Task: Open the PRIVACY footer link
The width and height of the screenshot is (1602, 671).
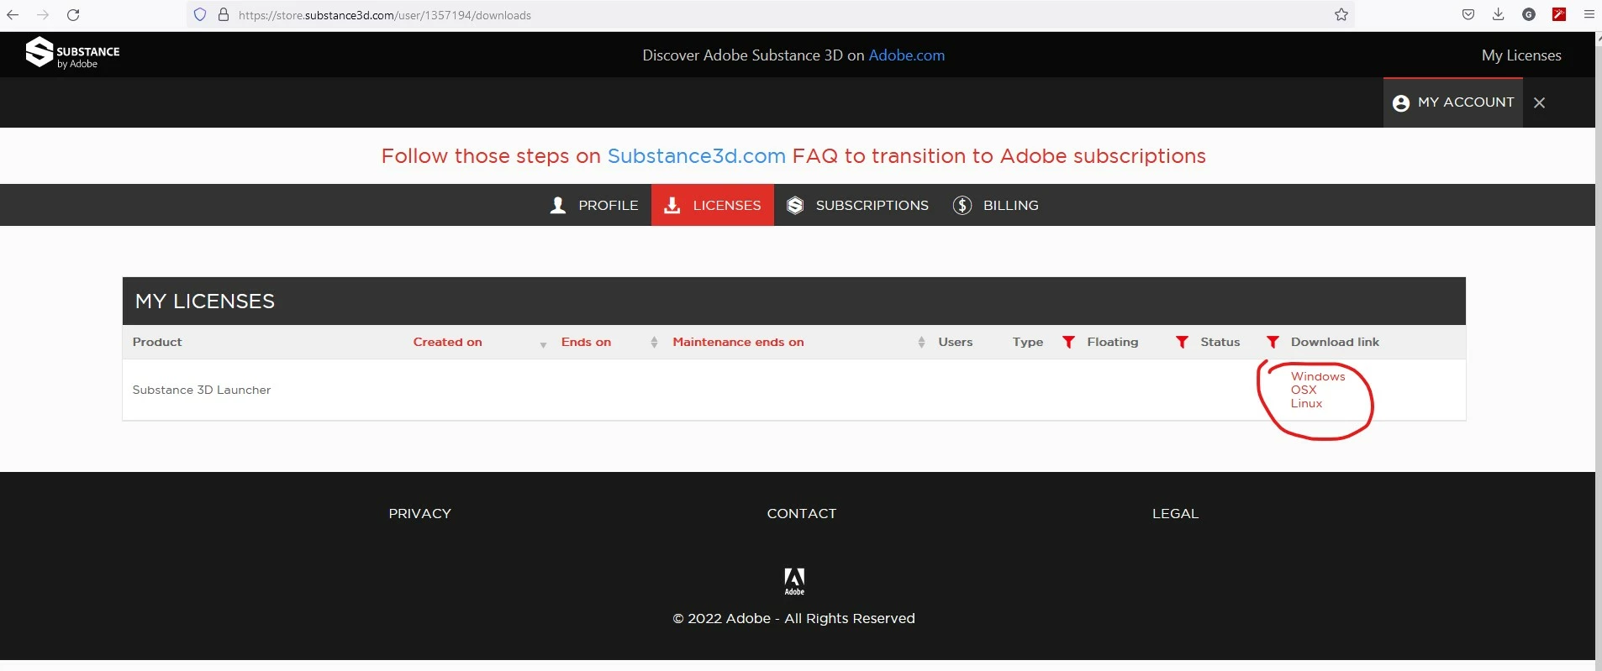Action: [x=419, y=513]
